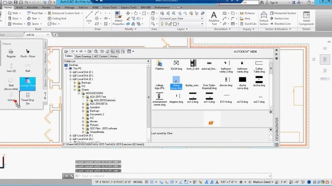
Task: Select the Window tool in Build panel
Action: click(x=15, y=24)
